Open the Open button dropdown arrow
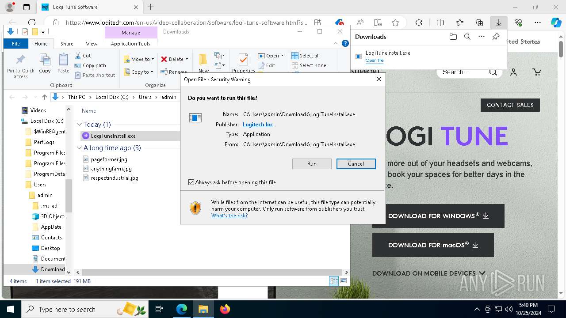The image size is (566, 318). 282,56
